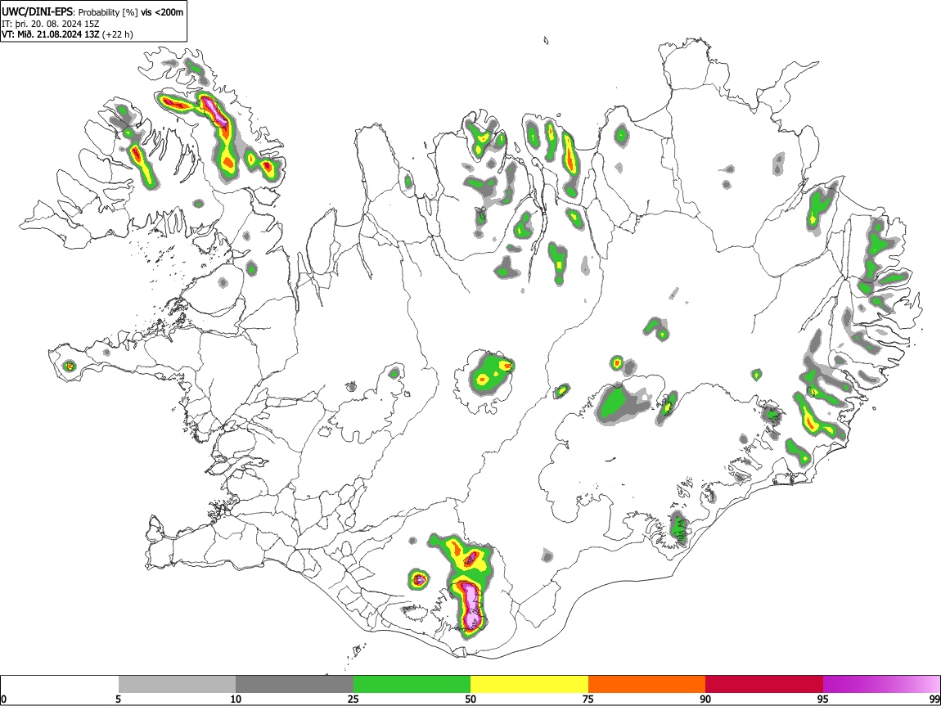Click the dark gray 10–25% legend segment

click(295, 685)
